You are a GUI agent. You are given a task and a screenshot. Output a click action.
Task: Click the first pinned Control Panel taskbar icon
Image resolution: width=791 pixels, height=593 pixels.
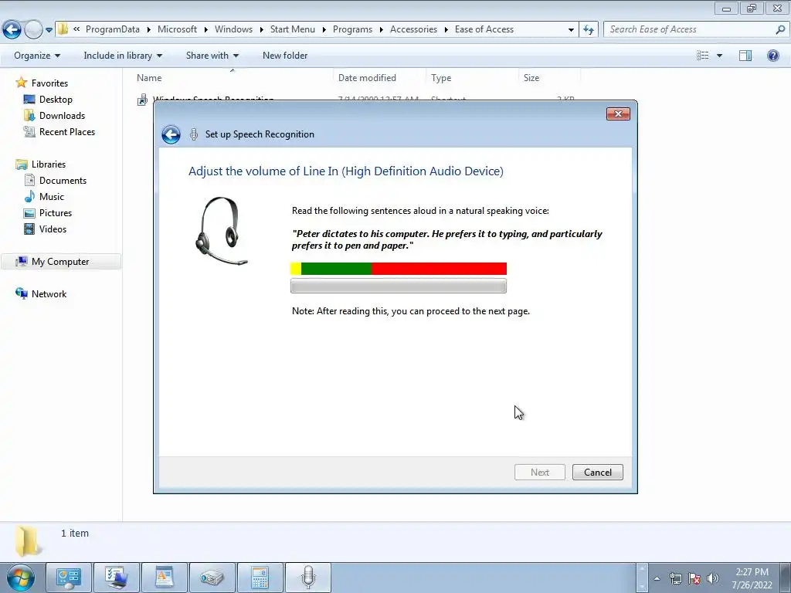(69, 578)
